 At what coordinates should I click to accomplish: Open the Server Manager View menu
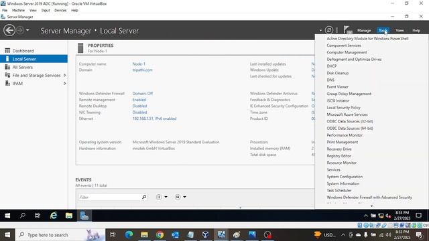400,30
